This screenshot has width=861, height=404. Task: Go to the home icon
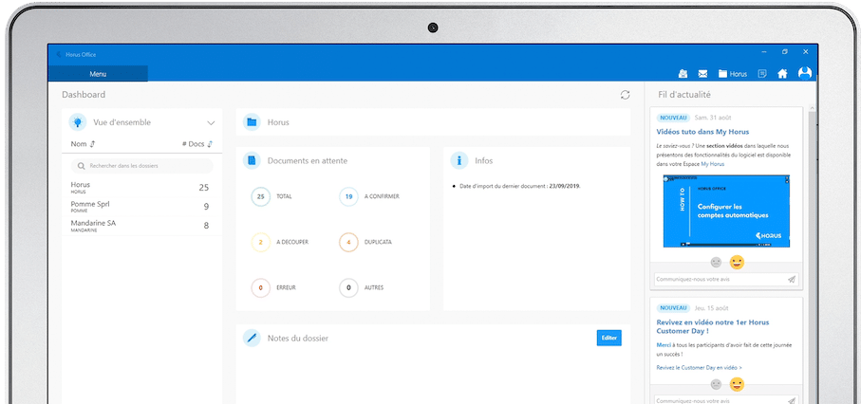point(782,74)
